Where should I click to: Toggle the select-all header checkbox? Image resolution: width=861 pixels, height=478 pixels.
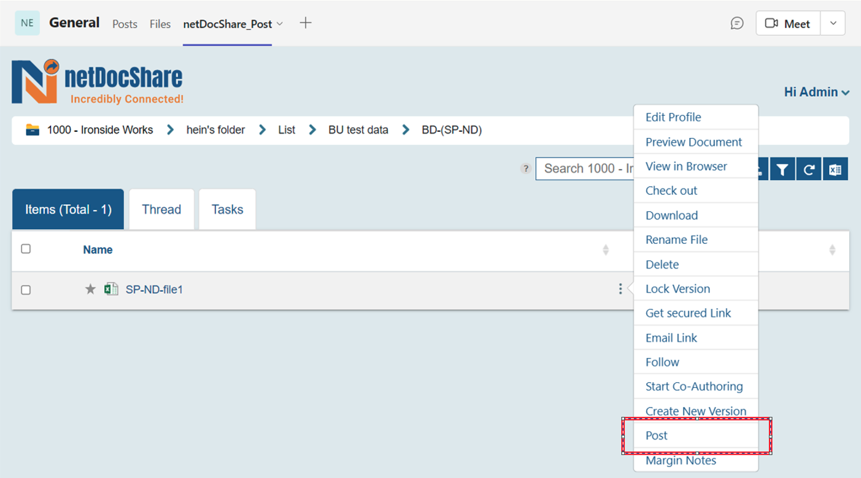point(26,249)
